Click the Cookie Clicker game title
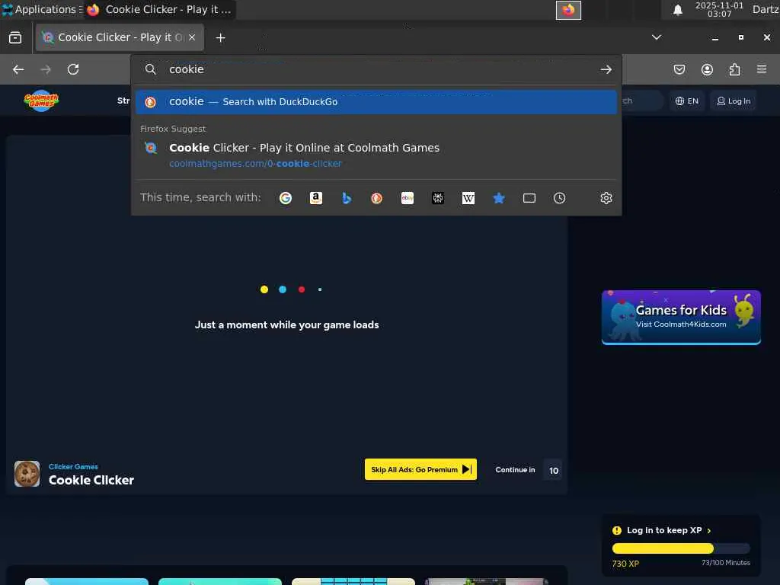Viewport: 780px width, 585px height. point(91,480)
